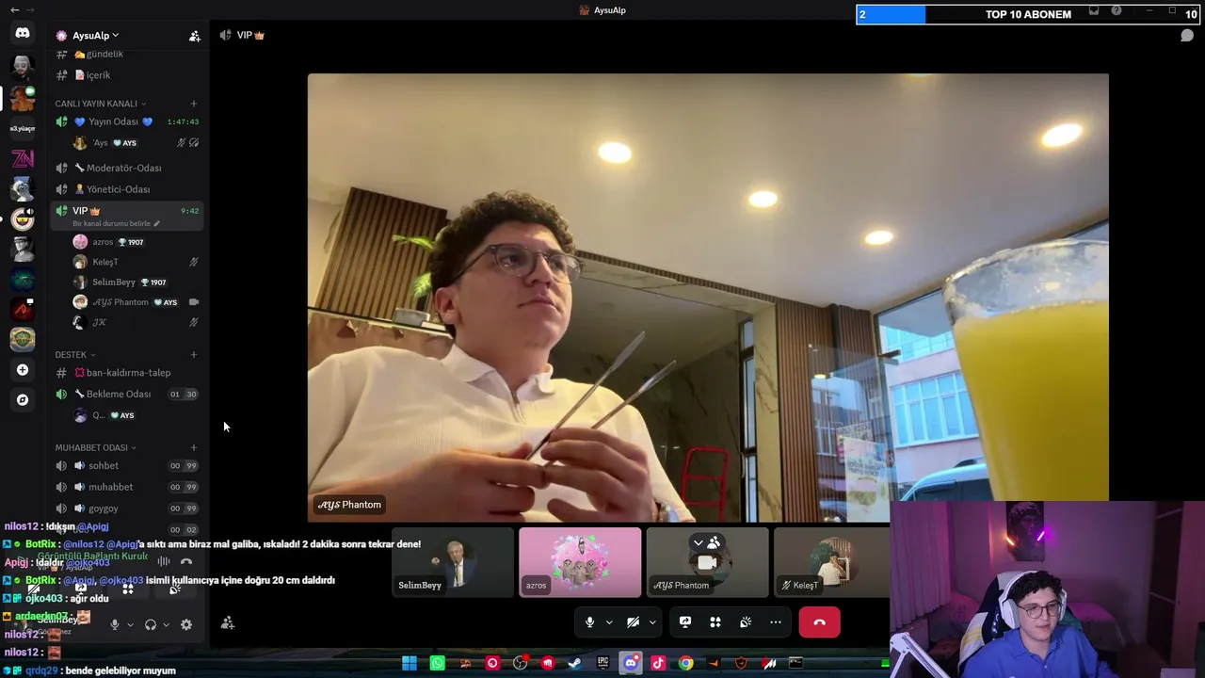This screenshot has width=1205, height=678.
Task: Disconnect using the voice panel hang-up icon
Action: tap(186, 562)
